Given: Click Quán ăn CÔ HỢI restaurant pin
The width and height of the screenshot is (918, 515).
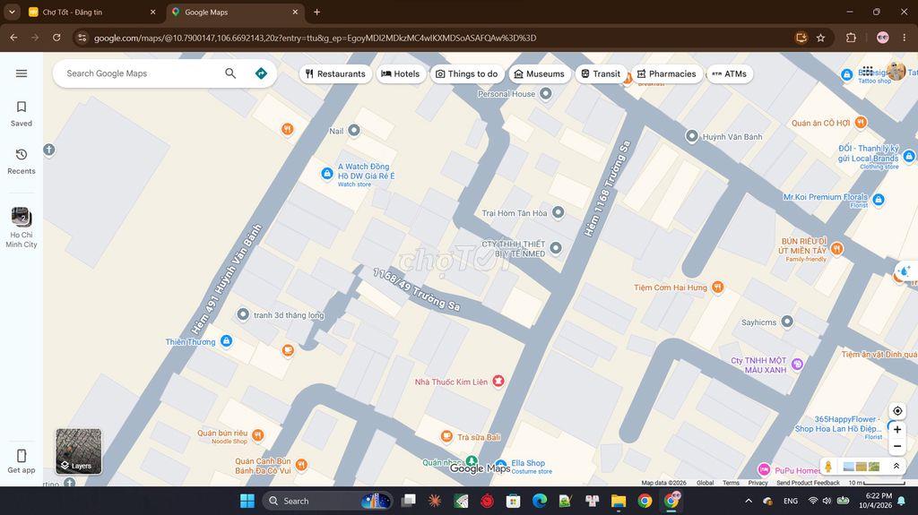Looking at the screenshot, I should click(860, 123).
